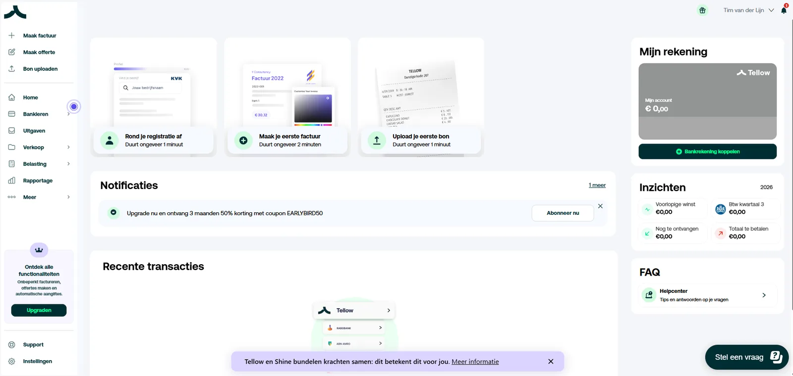The width and height of the screenshot is (793, 376).
Task: Click the card icon beside Bankieren
Action: pos(11,114)
